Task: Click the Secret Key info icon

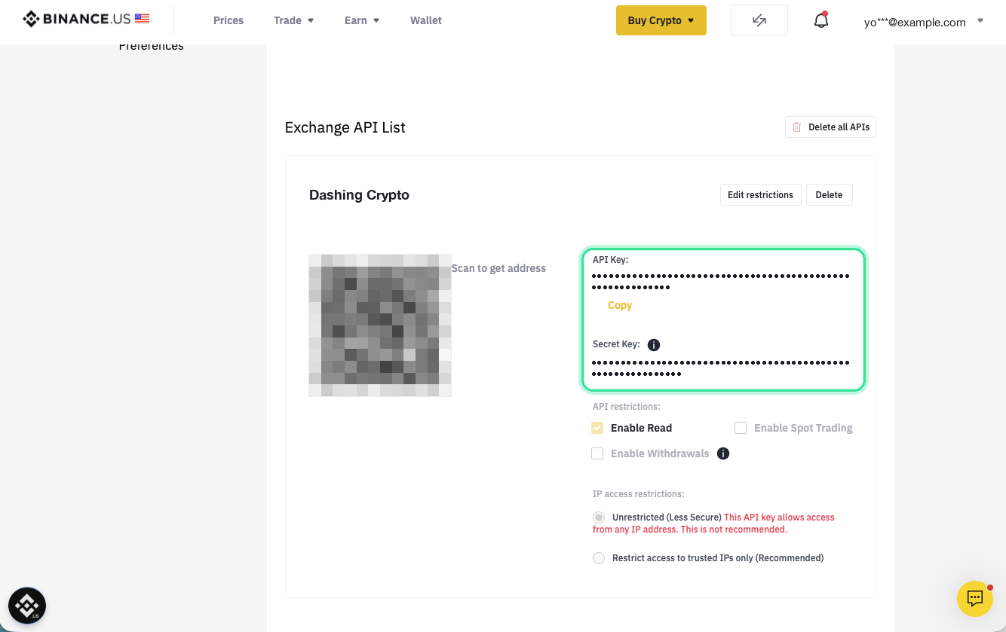Action: click(x=654, y=345)
